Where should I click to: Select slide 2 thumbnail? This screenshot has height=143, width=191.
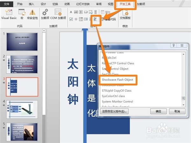pyautogui.click(x=22, y=64)
